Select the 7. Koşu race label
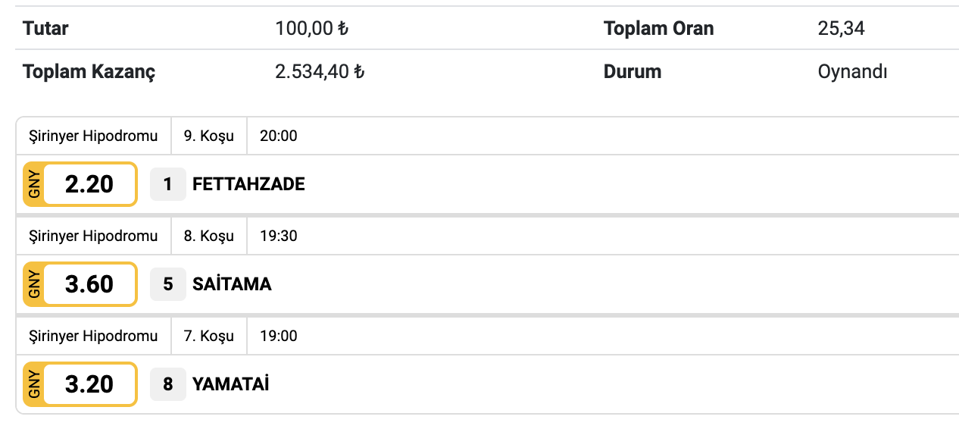Screen dimensions: 959x429 [x=209, y=336]
